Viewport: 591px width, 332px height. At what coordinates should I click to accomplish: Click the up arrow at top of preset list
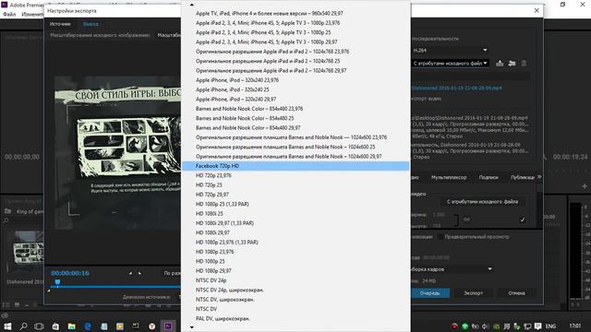coord(191,5)
